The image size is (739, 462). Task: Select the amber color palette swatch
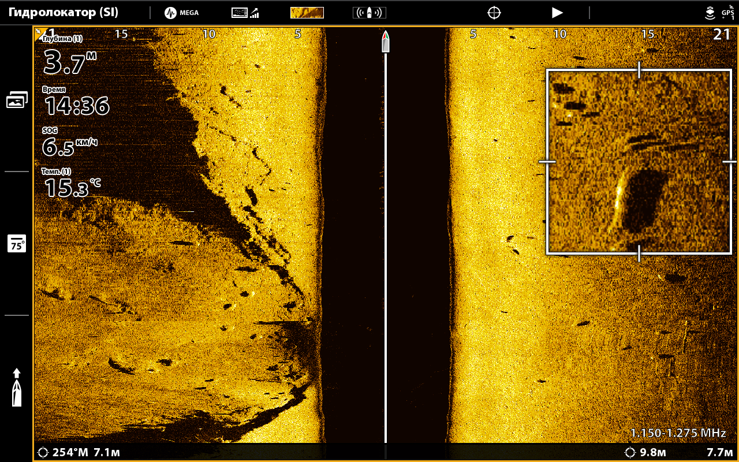click(307, 13)
